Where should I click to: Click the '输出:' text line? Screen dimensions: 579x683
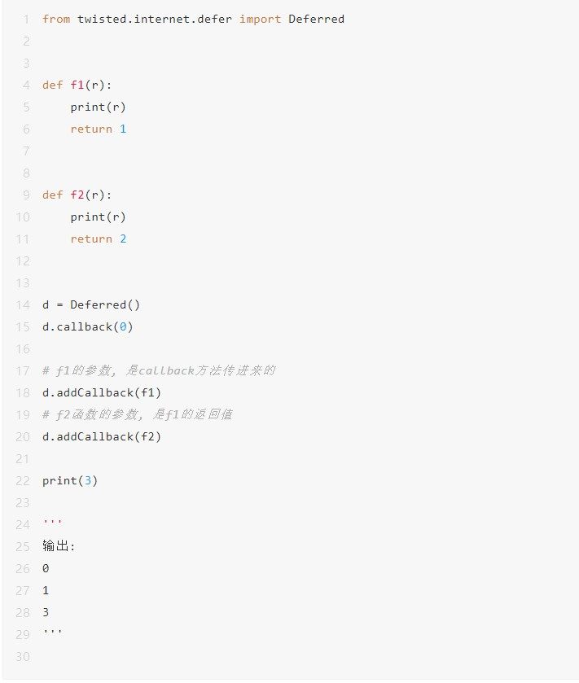click(x=59, y=546)
